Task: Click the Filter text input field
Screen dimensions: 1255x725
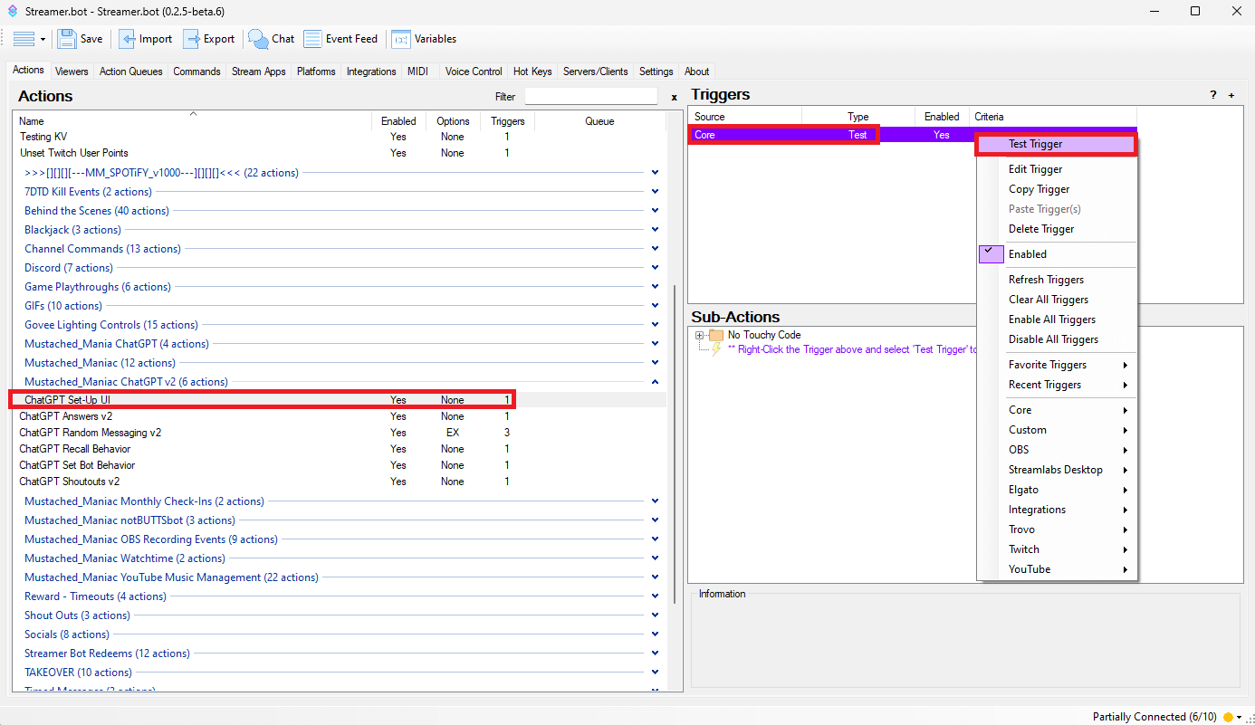Action: pos(590,96)
